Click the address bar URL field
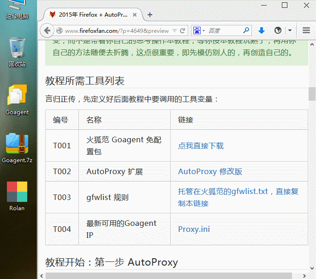Image resolution: width=316 pixels, height=279 pixels. [117, 30]
